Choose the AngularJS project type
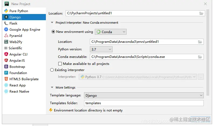The image size is (214, 126). click(24, 61)
